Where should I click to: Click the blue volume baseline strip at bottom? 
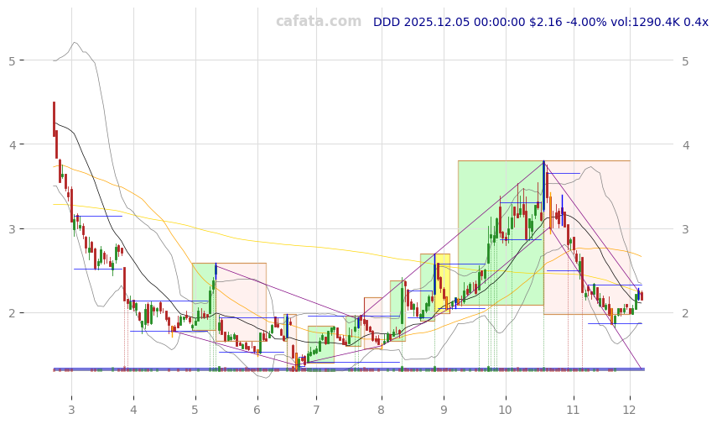tap(348, 369)
